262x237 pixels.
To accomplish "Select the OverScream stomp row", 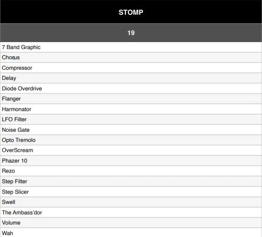I will tap(18, 150).
